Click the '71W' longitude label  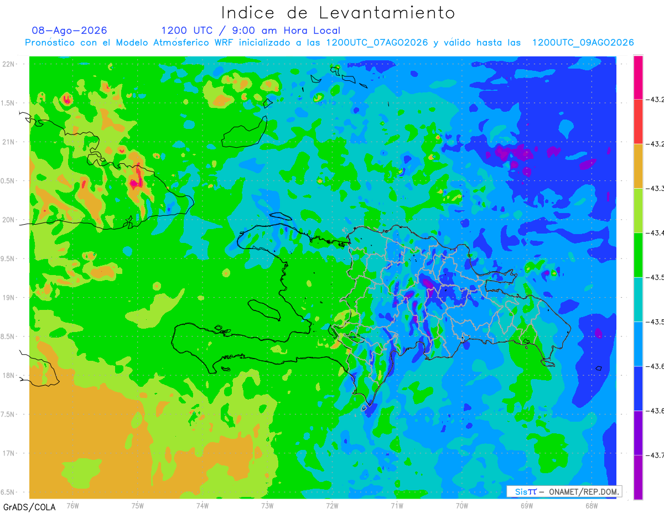pos(397,505)
